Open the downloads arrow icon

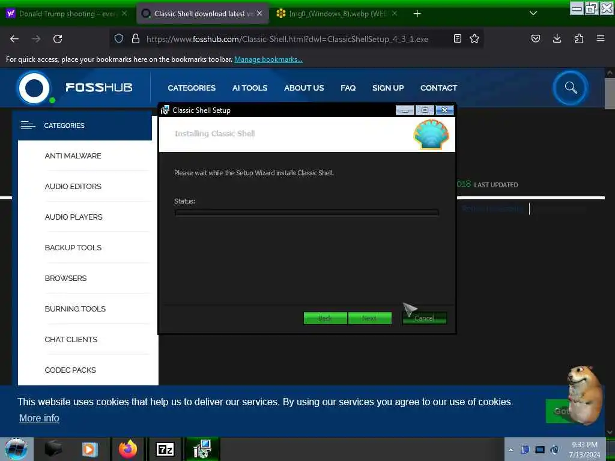pyautogui.click(x=557, y=38)
